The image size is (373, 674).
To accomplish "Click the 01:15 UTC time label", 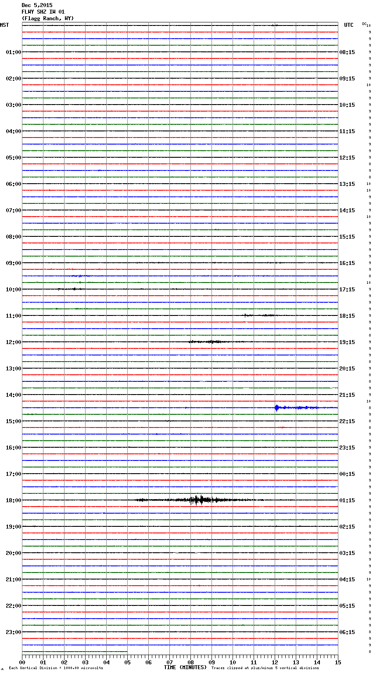I will (347, 500).
